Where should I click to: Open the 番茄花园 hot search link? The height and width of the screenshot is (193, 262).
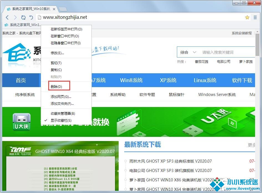202,62
